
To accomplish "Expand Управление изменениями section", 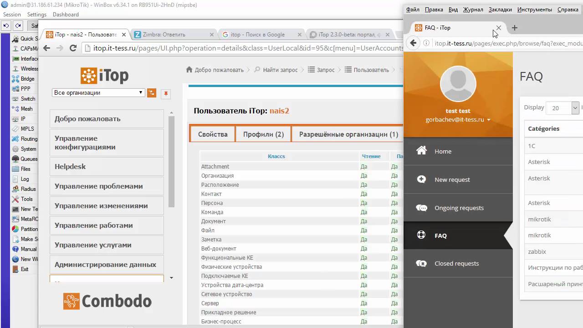I will (x=107, y=206).
